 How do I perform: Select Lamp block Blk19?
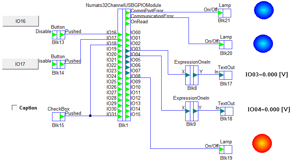(226, 150)
